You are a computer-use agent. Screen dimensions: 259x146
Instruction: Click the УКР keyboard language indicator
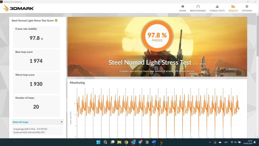click(226, 142)
